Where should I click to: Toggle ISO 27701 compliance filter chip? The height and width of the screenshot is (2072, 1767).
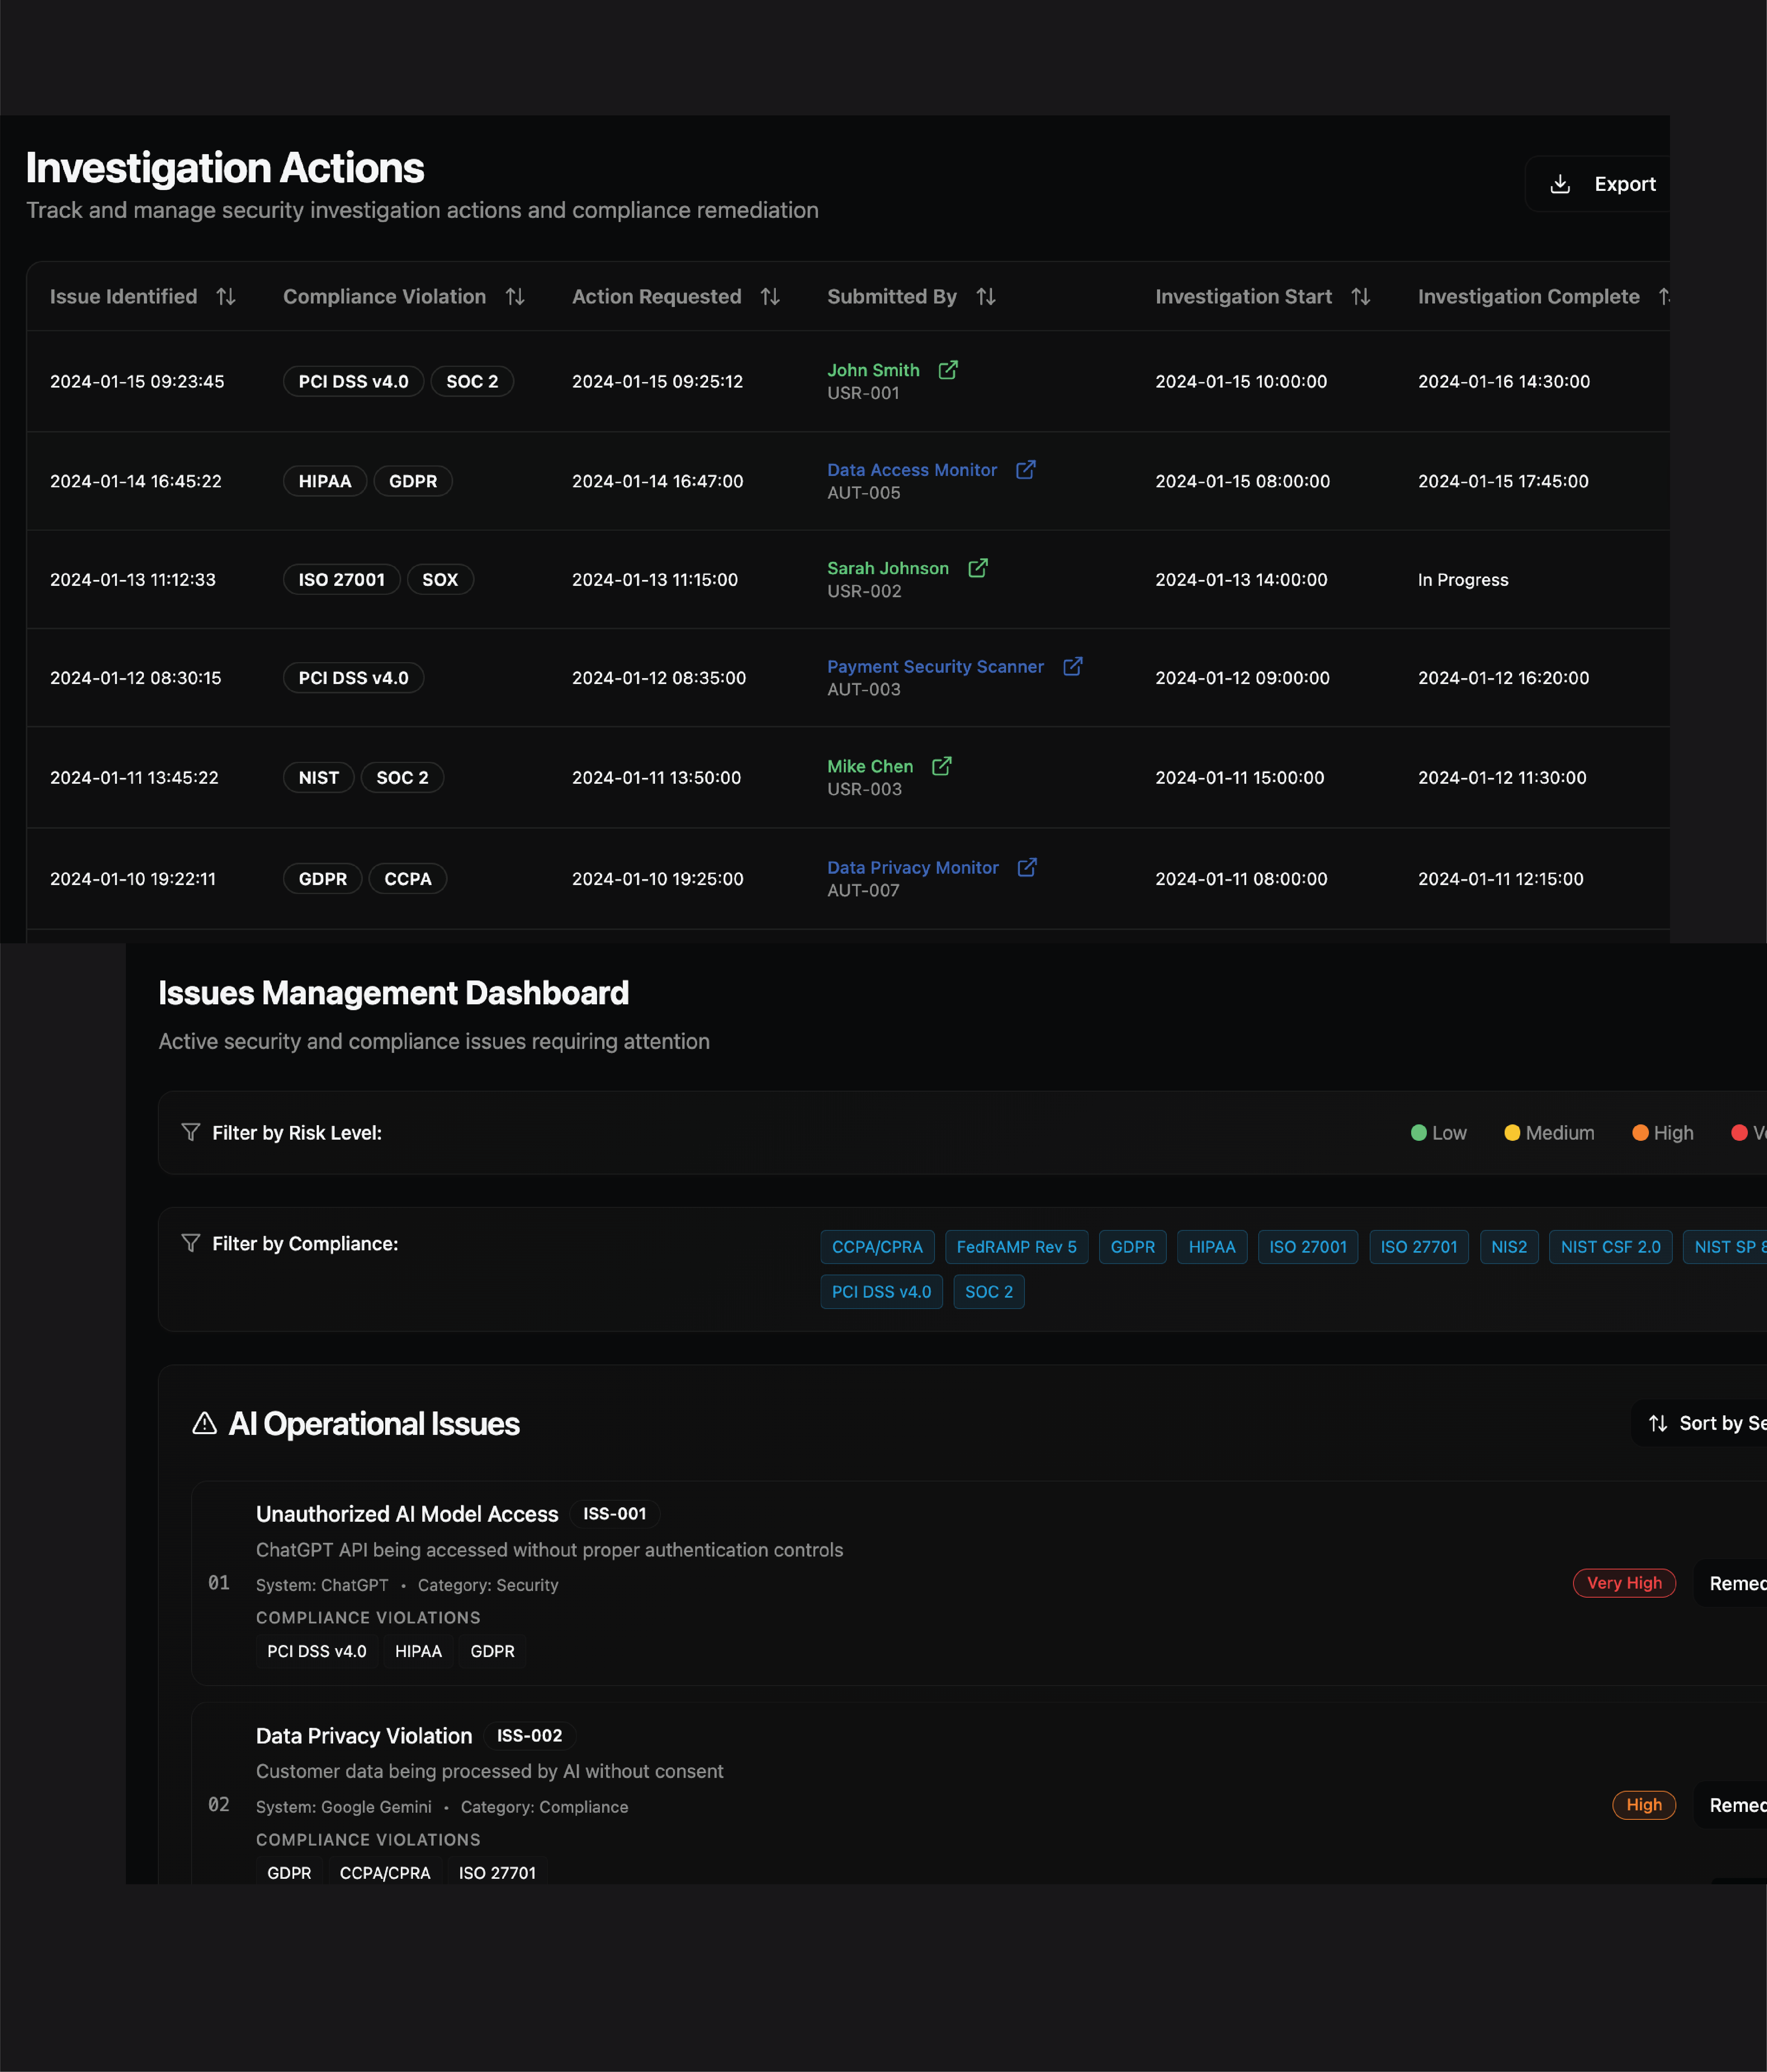[1419, 1247]
